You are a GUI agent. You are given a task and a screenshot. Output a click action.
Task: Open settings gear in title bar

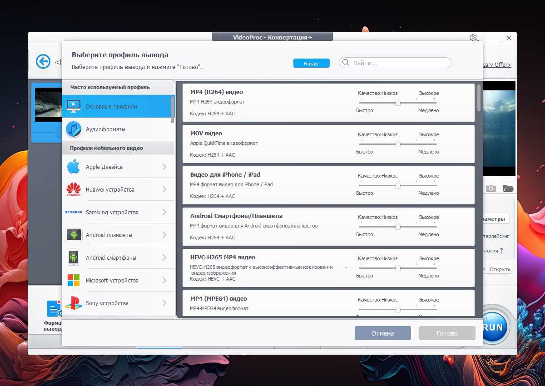[473, 38]
